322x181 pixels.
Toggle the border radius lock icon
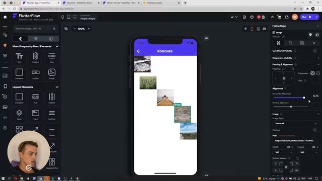[x=286, y=167]
